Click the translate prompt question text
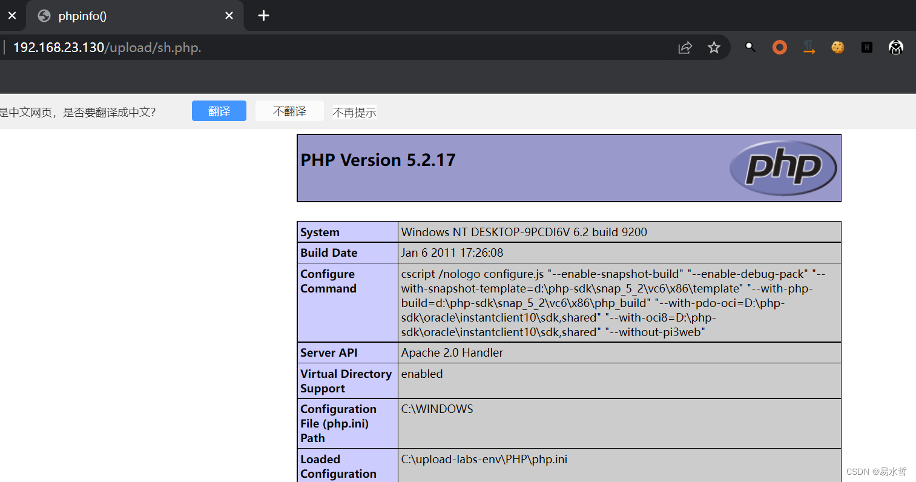The image size is (916, 482). click(77, 112)
